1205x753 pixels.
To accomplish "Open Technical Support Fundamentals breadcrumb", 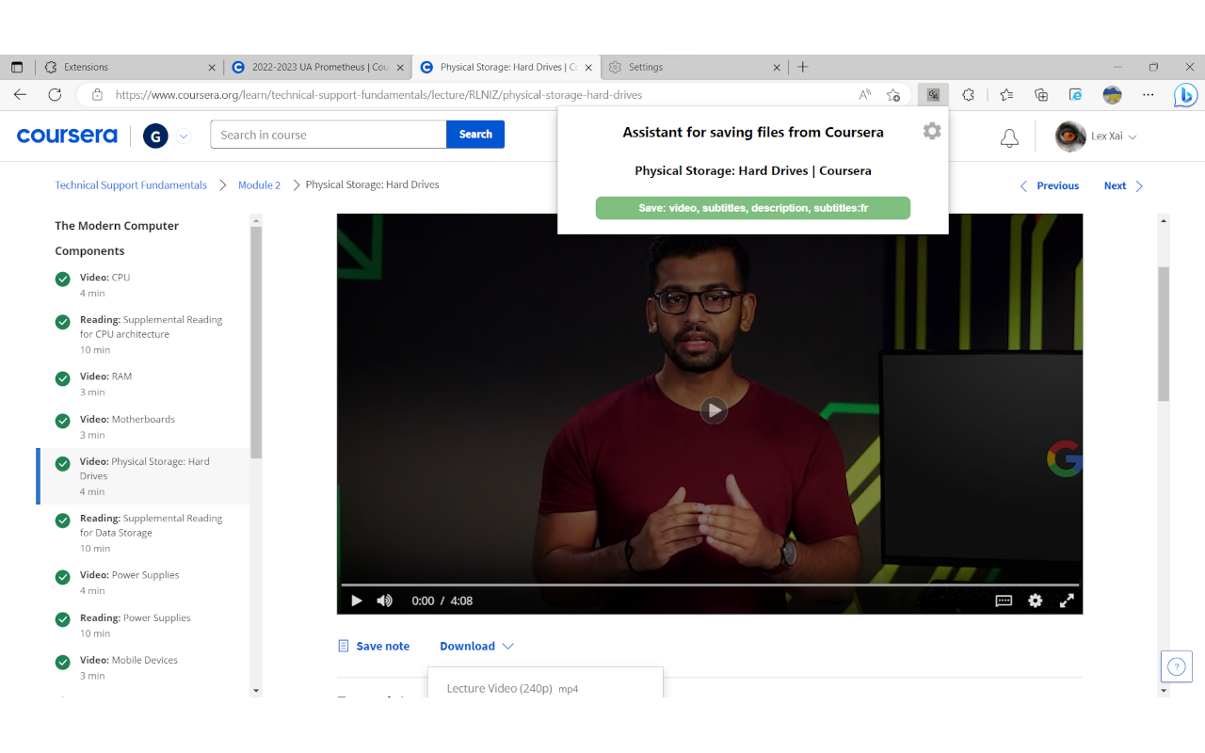I will click(x=131, y=184).
